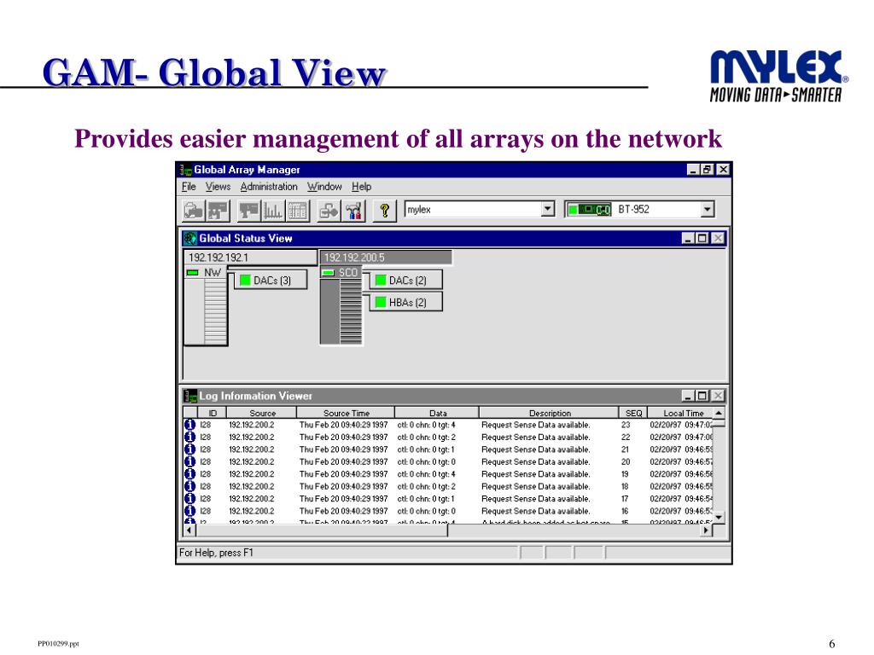Click the info icon on SEQ 17 row

[190, 498]
